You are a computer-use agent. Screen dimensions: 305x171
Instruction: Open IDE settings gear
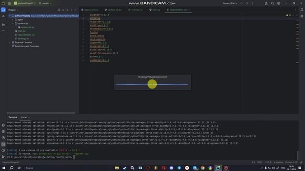point(279,3)
